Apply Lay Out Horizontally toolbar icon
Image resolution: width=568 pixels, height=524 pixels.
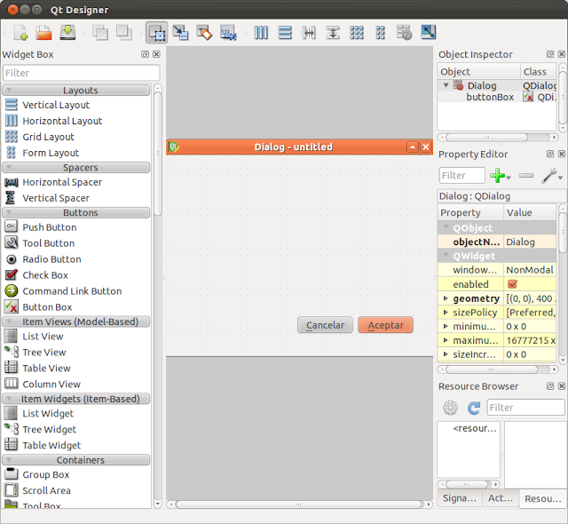pos(261,33)
